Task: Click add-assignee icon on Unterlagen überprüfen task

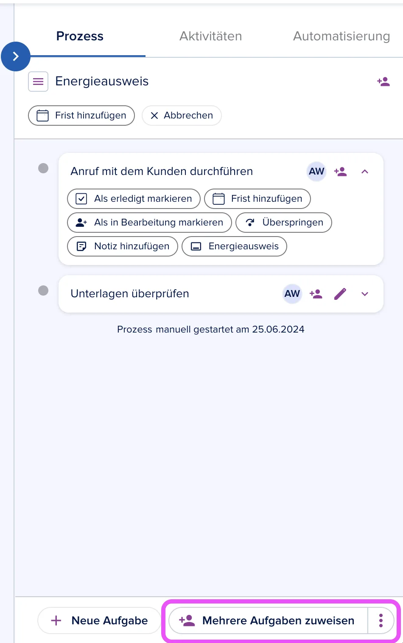Action: [316, 294]
